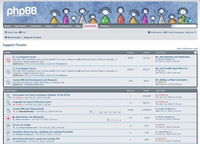Open the Blog navigation tab
The height and width of the screenshot is (144, 200).
pos(78,26)
